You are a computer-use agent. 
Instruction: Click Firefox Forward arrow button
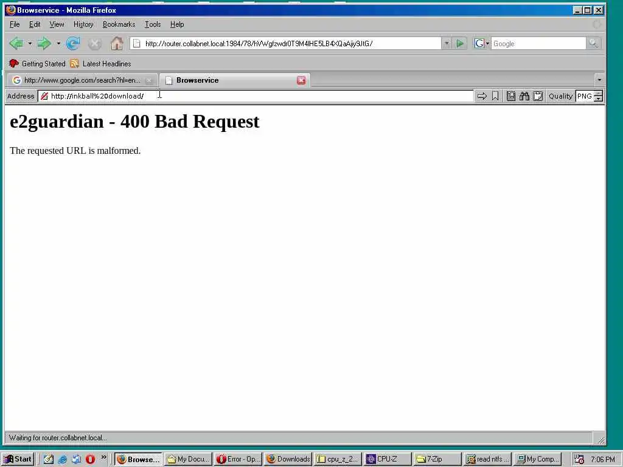tap(44, 43)
